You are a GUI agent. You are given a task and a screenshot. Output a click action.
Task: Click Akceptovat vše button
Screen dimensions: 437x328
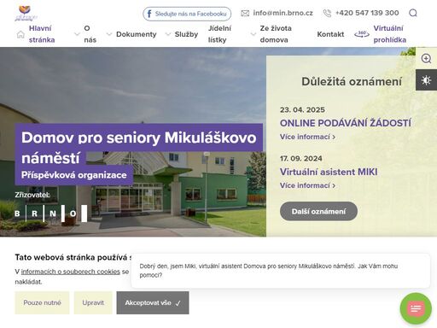[x=153, y=302]
